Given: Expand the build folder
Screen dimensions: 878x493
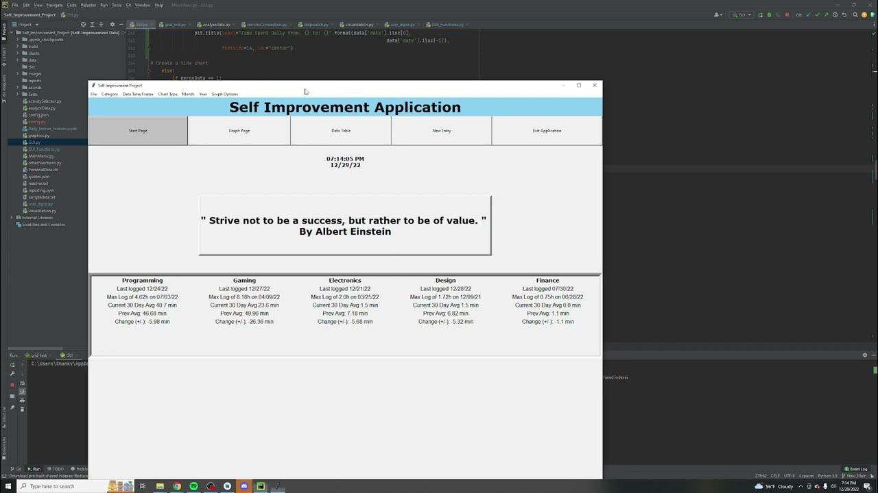Looking at the screenshot, I should [18, 47].
